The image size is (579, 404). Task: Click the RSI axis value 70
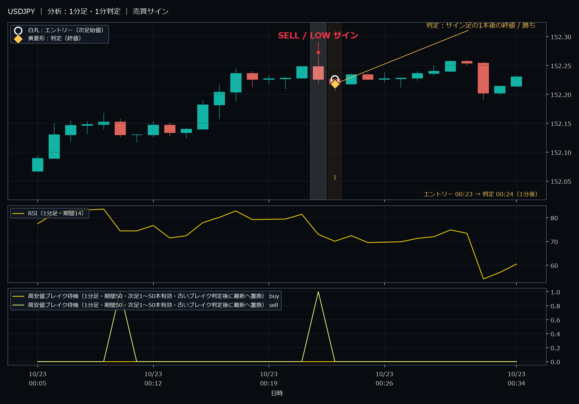554,242
